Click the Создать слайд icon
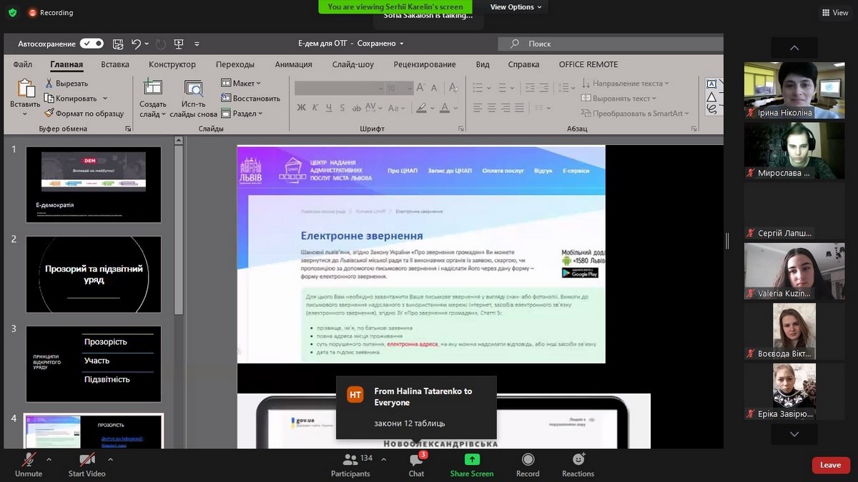858x482 pixels. click(152, 88)
